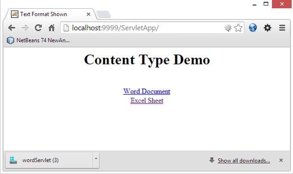Click the tab favicon of Text Format Shown

[15, 14]
